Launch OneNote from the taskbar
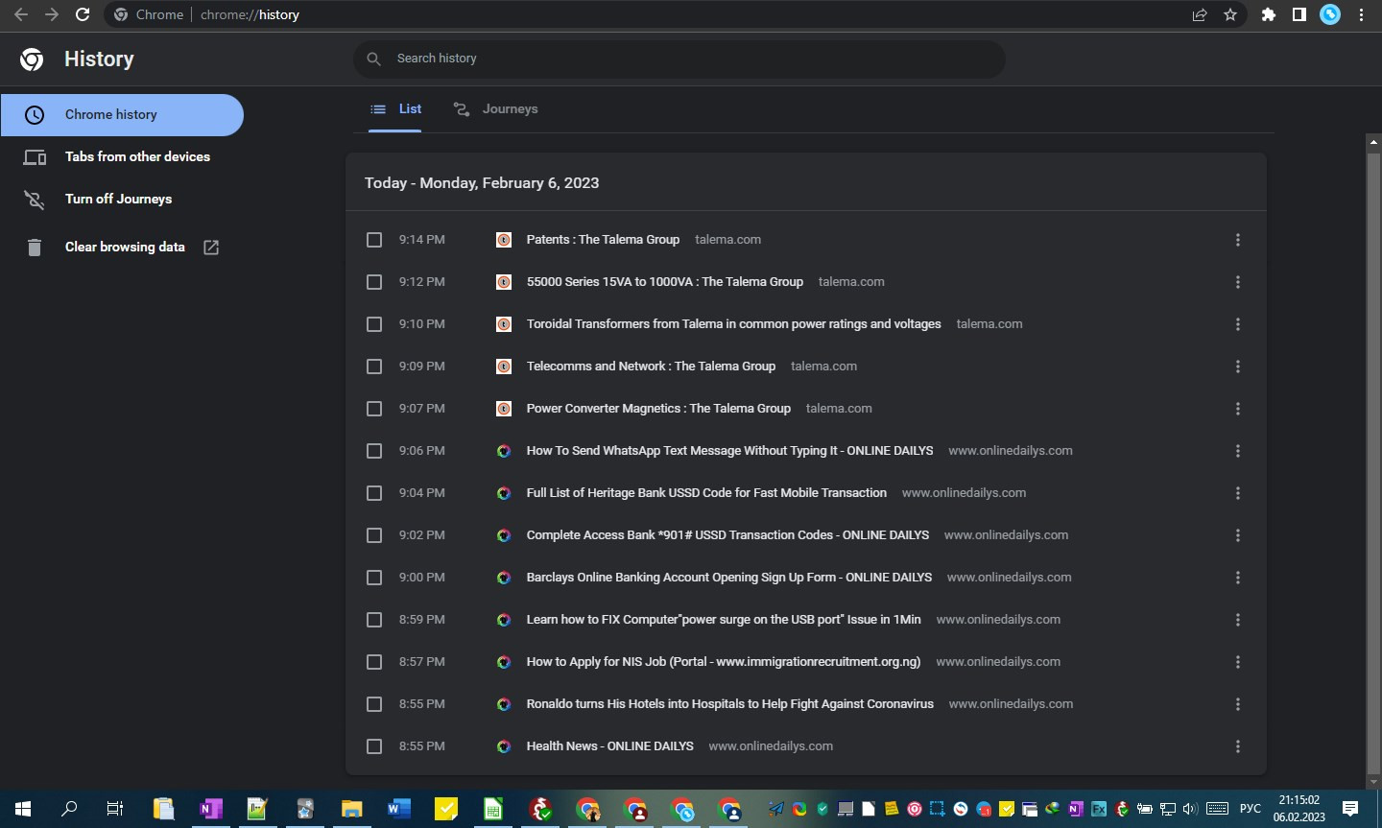1382x828 pixels. (x=210, y=809)
